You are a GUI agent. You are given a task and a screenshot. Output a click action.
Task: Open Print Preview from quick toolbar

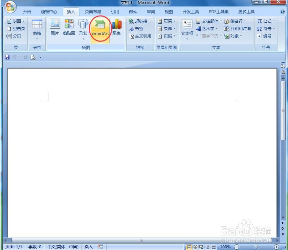[x=33, y=57]
